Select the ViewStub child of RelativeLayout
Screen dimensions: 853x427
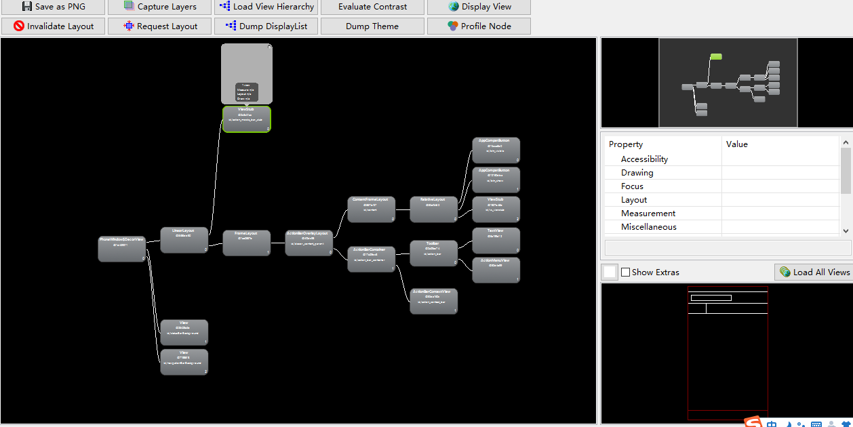click(x=496, y=209)
